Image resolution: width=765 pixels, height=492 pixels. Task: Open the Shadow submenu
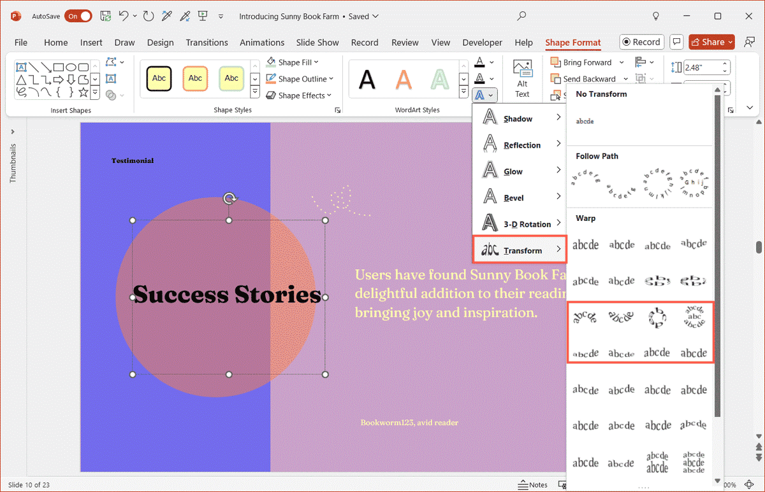(x=519, y=118)
